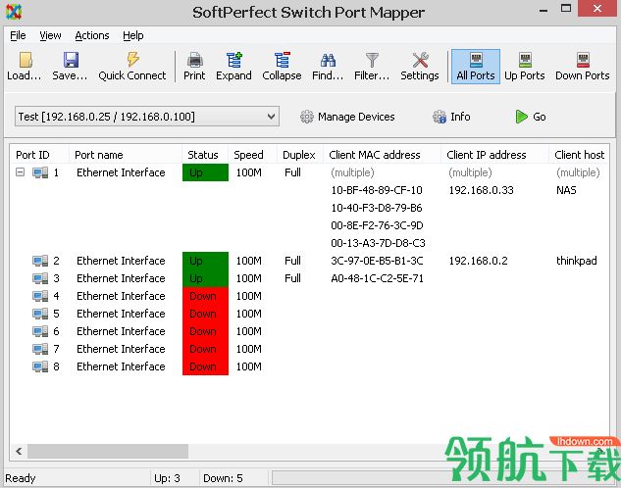This screenshot has height=488, width=621.
Task: Open the Help menu
Action: (133, 35)
